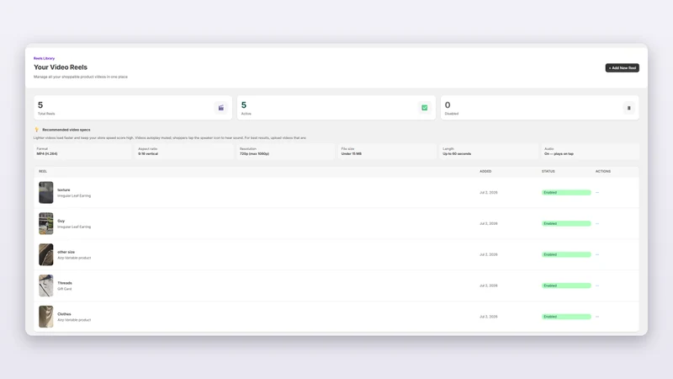Toggle the Enabled status of other size reel
Screen dimensions: 673x379
[x=566, y=254]
